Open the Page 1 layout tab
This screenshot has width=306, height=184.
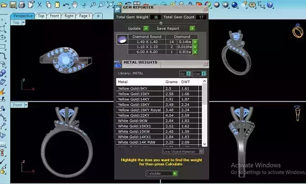(85, 16)
